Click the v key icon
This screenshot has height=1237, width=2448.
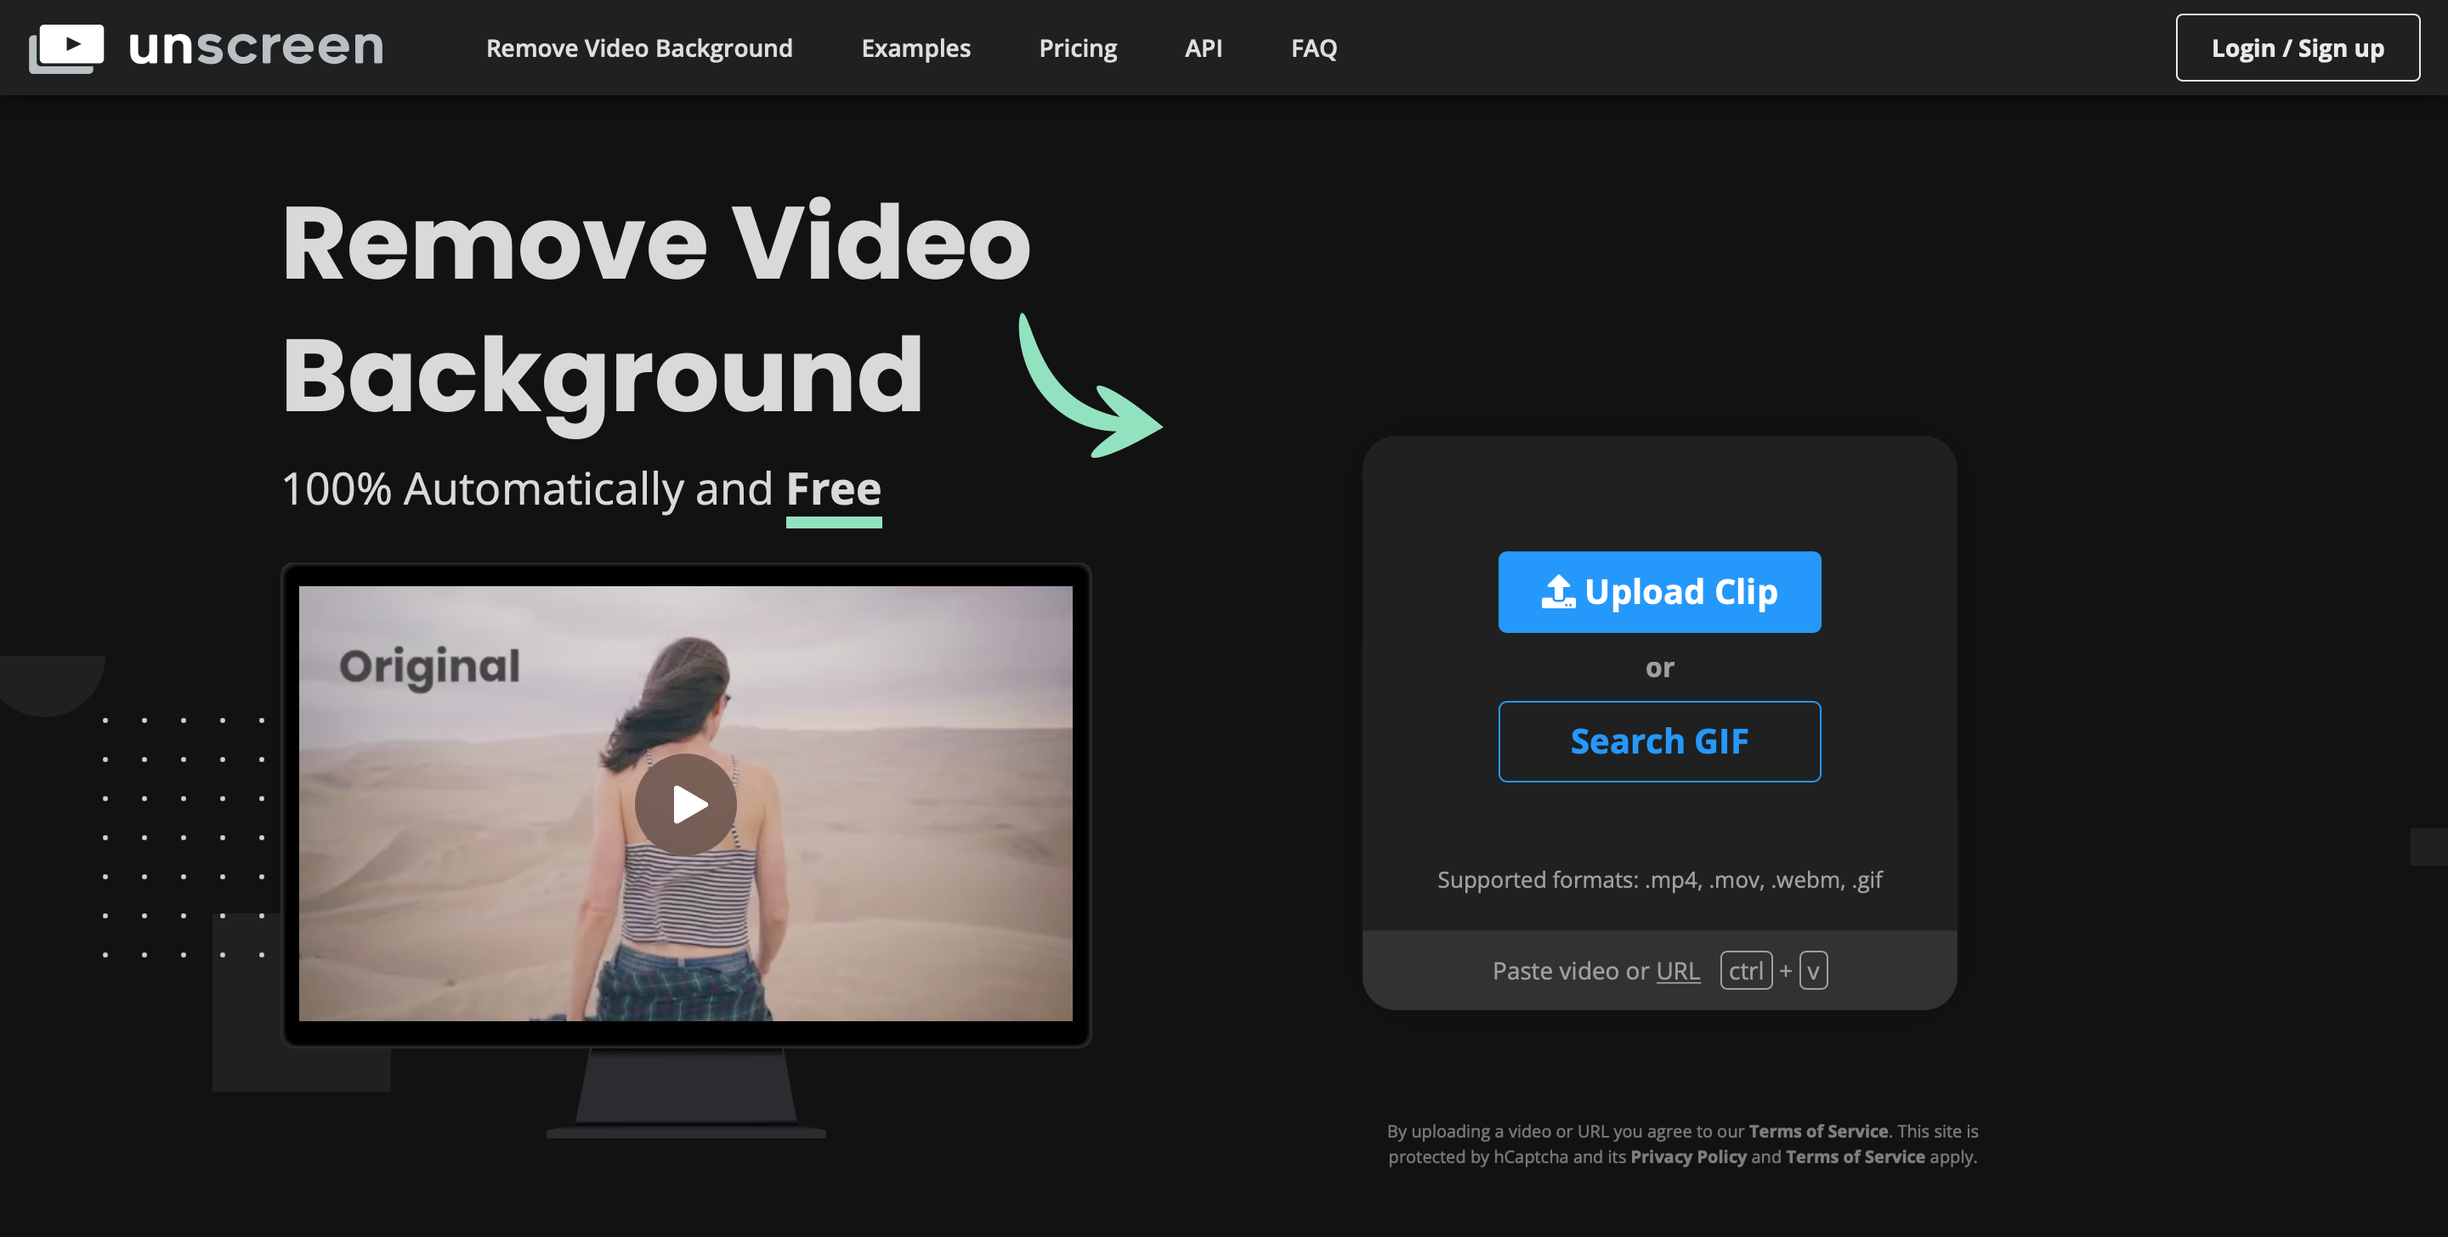pos(1813,970)
